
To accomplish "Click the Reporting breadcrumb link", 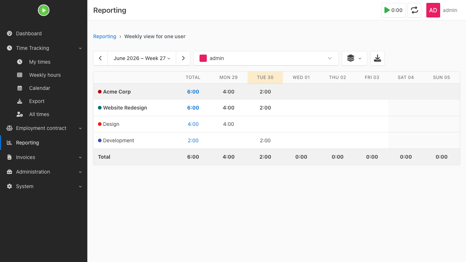I will pyautogui.click(x=104, y=36).
